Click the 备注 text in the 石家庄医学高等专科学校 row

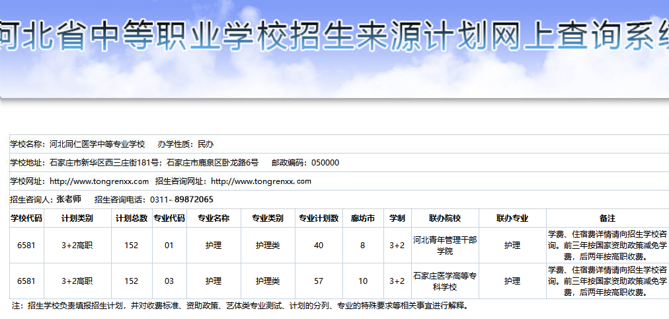coord(608,281)
